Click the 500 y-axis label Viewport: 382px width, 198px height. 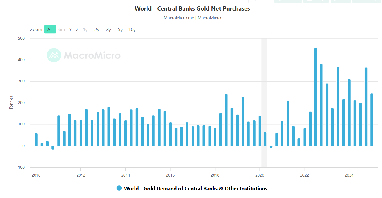[21, 38]
